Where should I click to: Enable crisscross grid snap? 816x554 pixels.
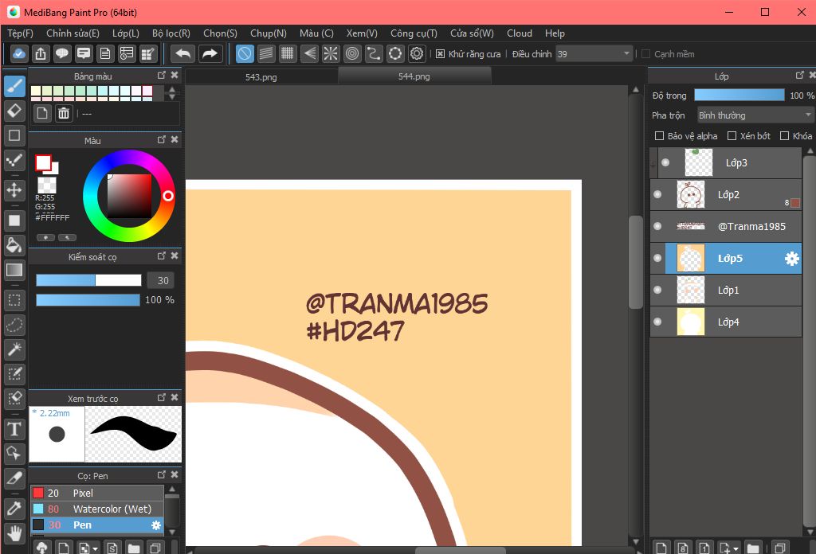point(287,53)
